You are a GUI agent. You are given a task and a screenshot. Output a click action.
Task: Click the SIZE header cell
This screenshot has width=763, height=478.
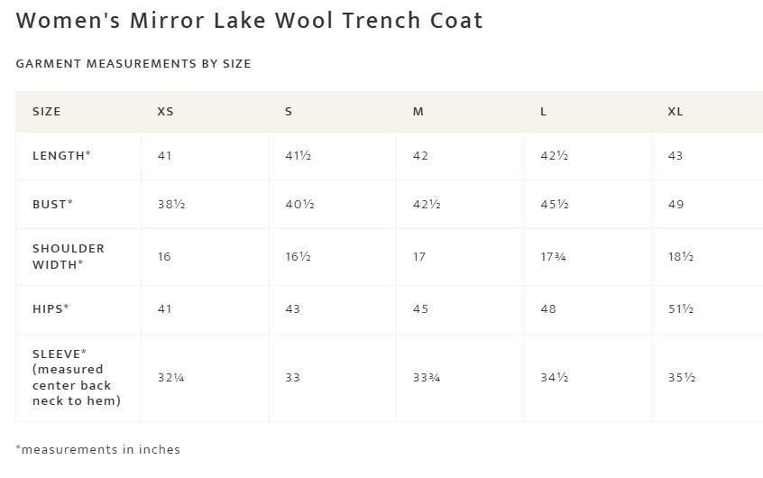coord(47,112)
